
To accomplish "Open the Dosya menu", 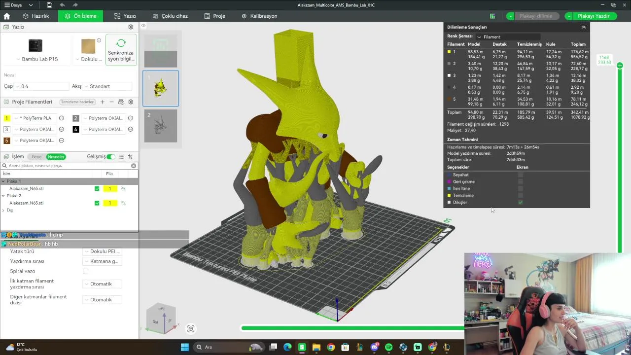I will (20, 5).
